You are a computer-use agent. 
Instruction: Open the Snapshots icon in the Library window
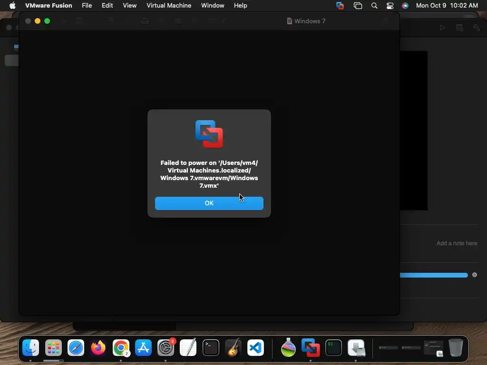coord(460,28)
